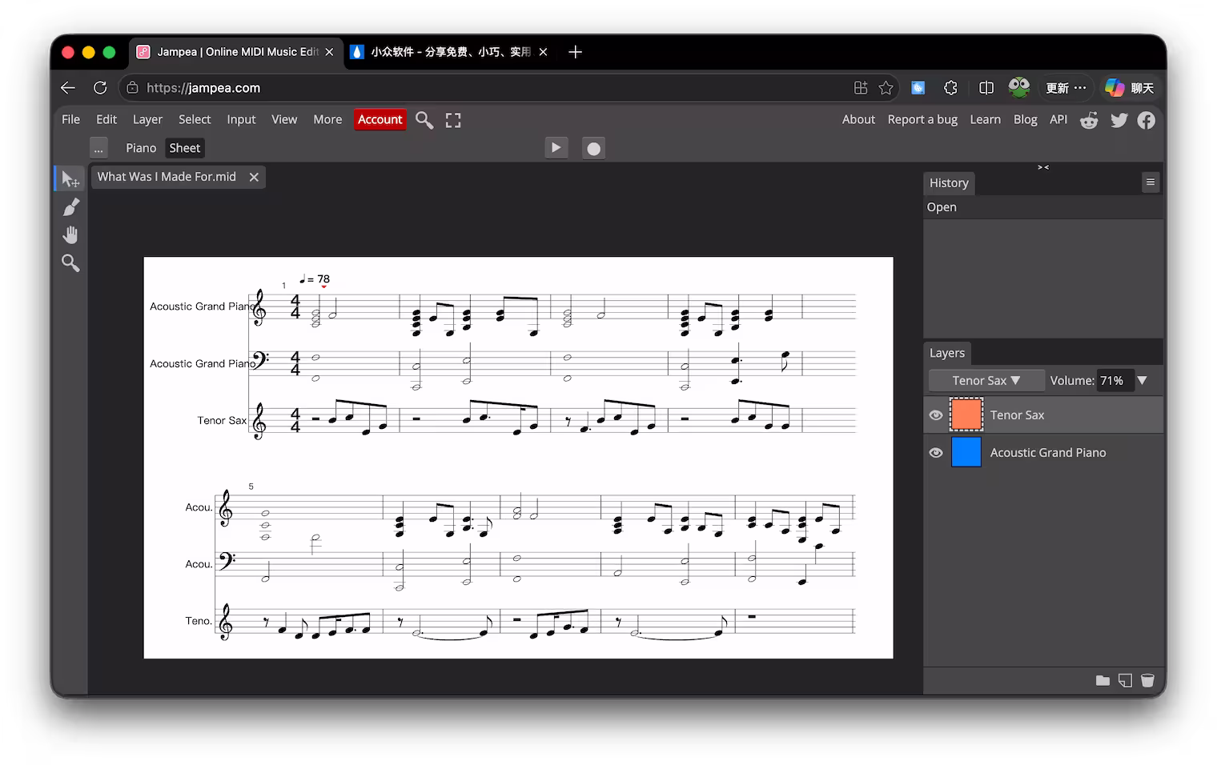Viewport: 1217px width, 765px height.
Task: Click the record button
Action: (x=593, y=148)
